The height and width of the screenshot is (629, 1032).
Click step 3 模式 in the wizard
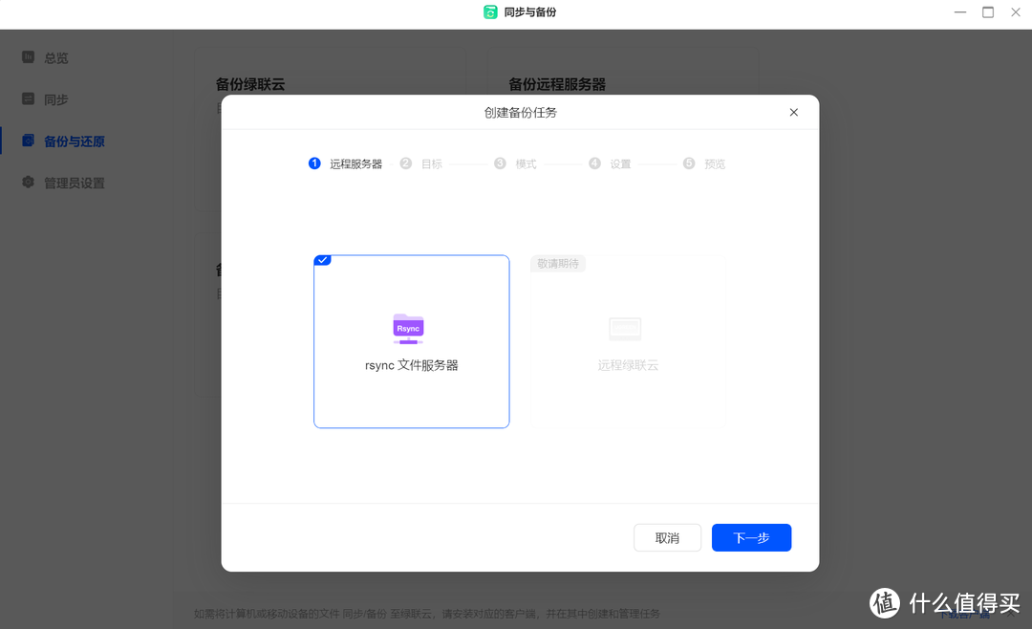click(x=516, y=163)
